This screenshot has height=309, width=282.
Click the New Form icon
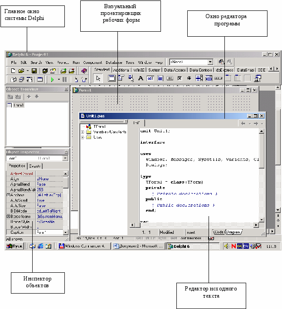(40, 79)
